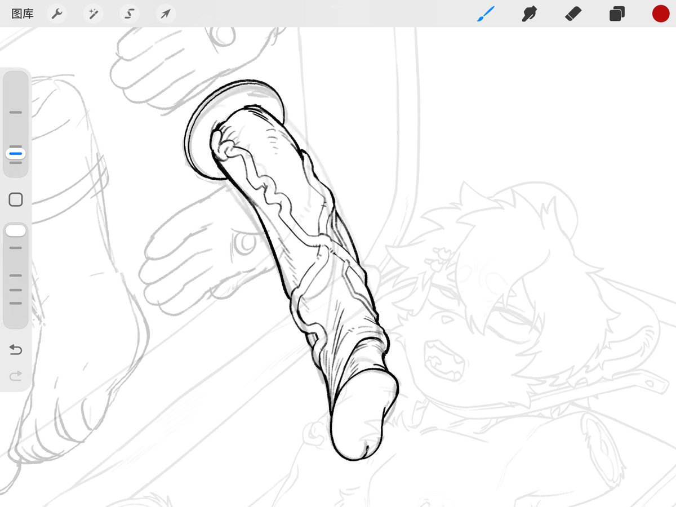The image size is (676, 507).
Task: Select the Smudge finger tool
Action: (x=529, y=14)
